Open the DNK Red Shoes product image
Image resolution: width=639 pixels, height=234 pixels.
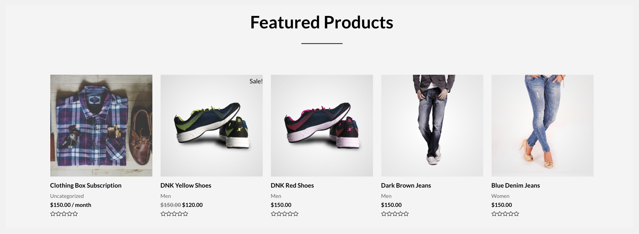click(322, 126)
